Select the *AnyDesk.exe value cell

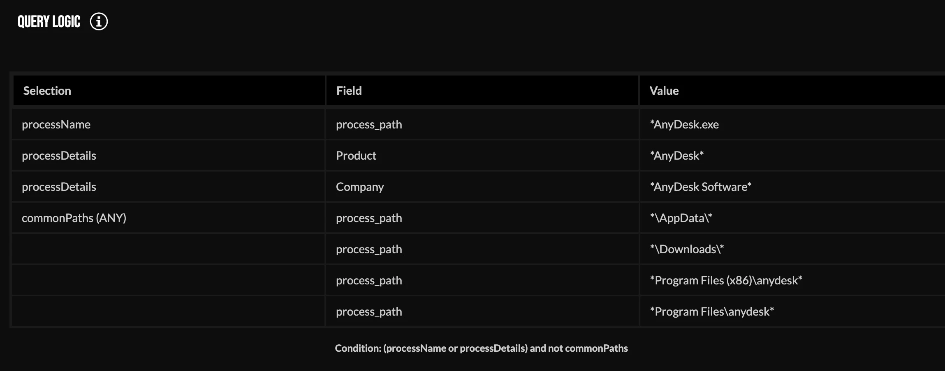(792, 124)
